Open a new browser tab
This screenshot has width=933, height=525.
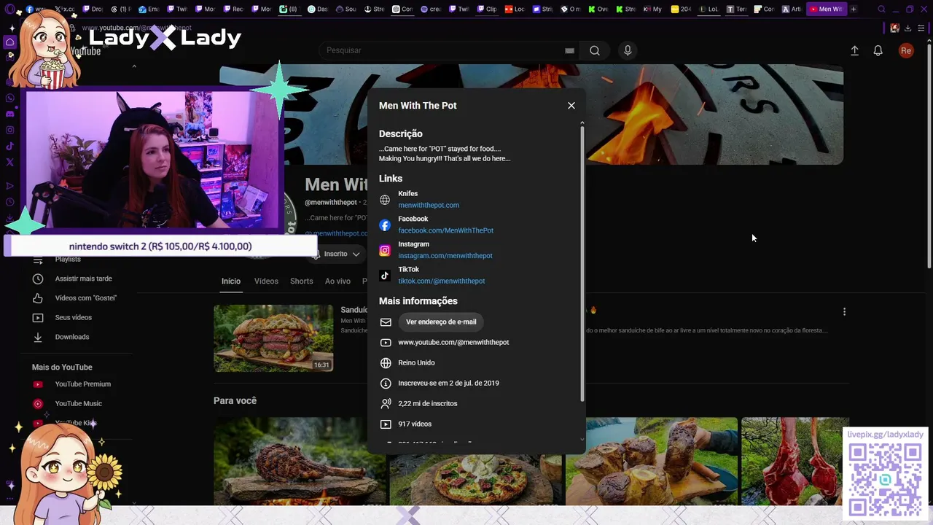click(854, 9)
